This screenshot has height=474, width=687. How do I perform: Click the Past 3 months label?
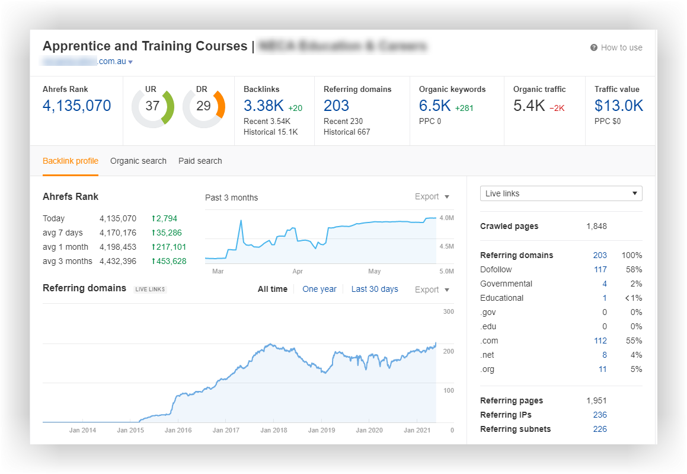[x=231, y=198]
